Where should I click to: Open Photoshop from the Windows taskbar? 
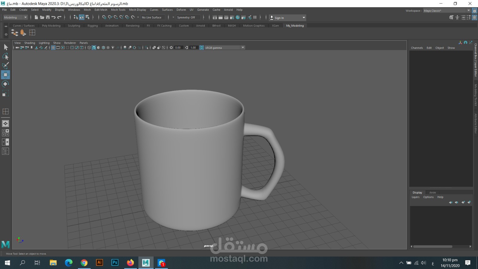tap(115, 262)
